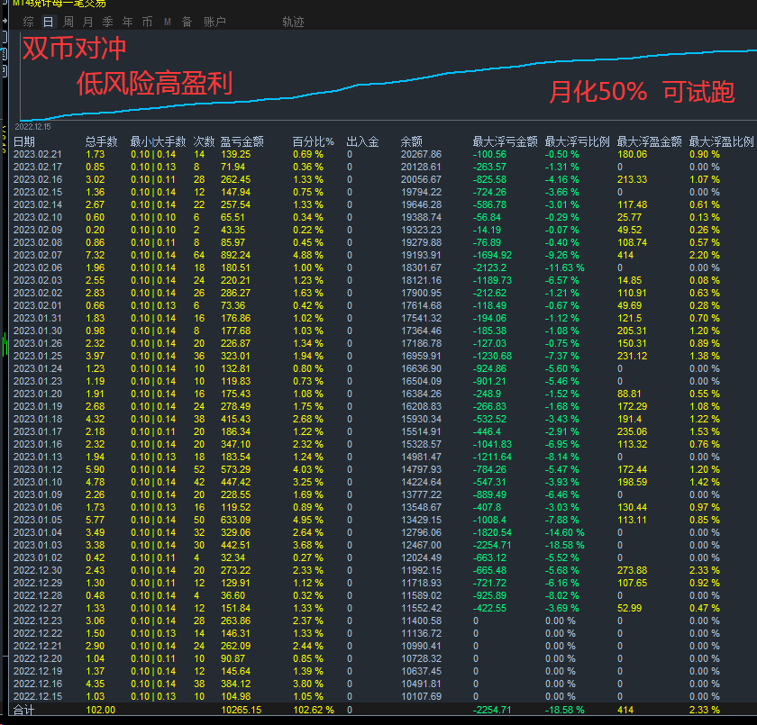Click balance value 15930.34

point(421,419)
